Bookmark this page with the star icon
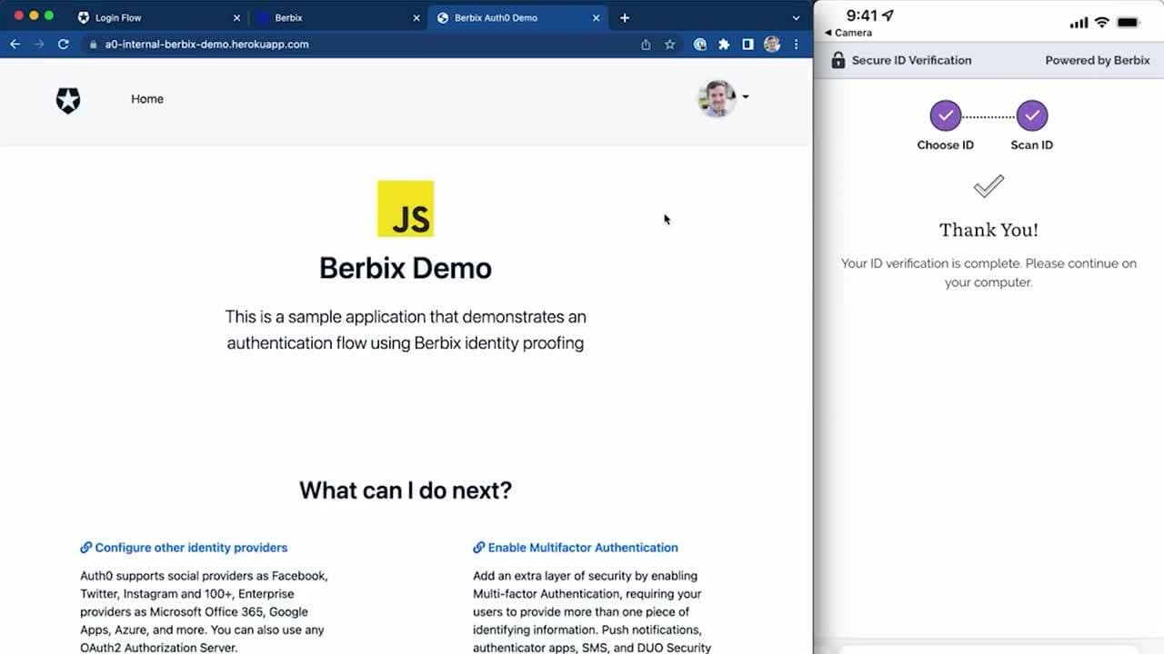1164x654 pixels. point(670,45)
